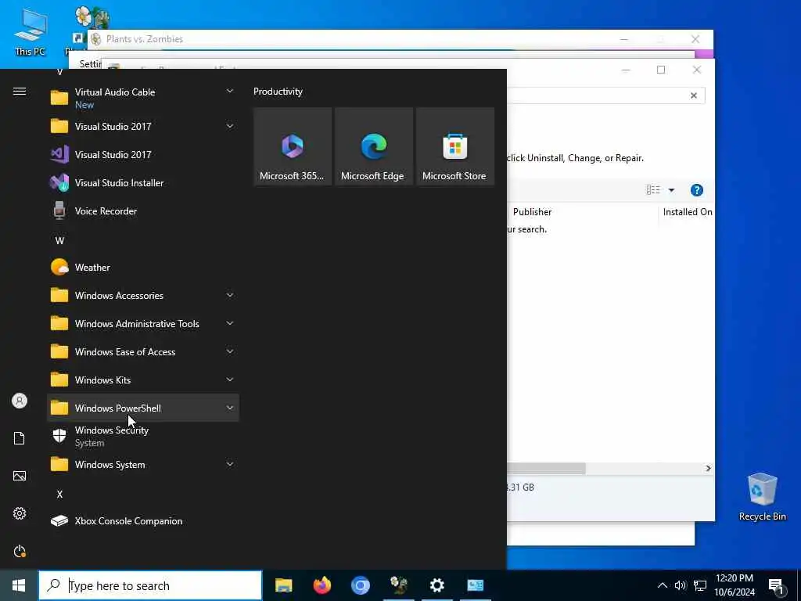The width and height of the screenshot is (801, 601).
Task: Open Documents from Start sidebar
Action: point(20,438)
